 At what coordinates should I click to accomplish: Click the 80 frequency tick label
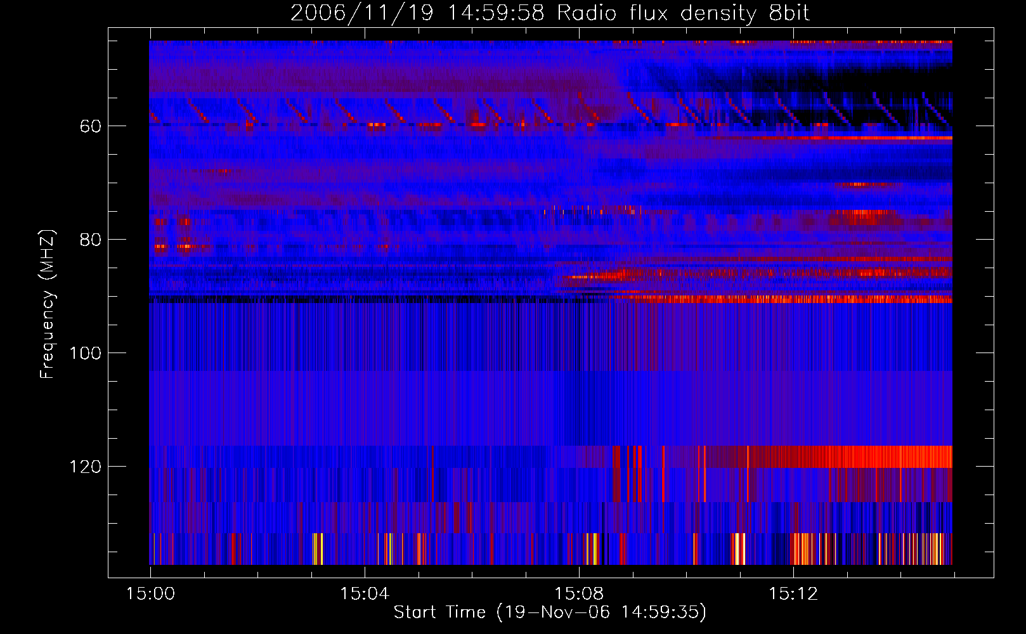(x=91, y=240)
